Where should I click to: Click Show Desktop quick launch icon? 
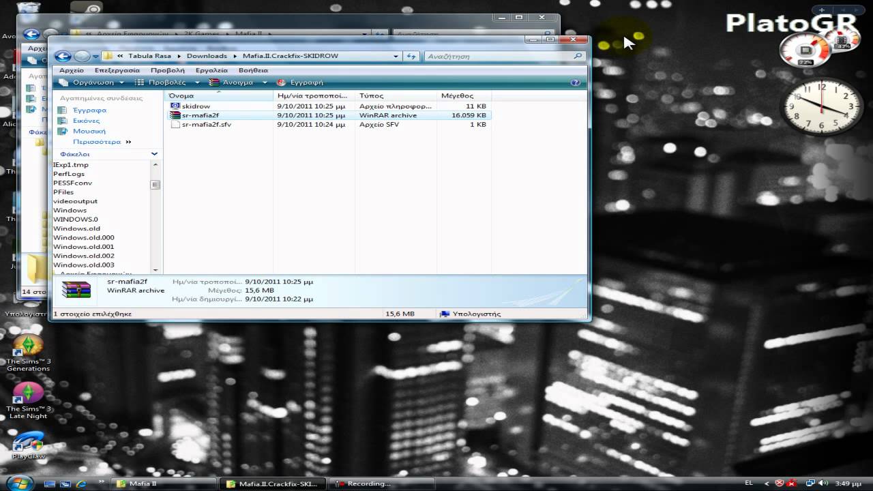(x=49, y=483)
